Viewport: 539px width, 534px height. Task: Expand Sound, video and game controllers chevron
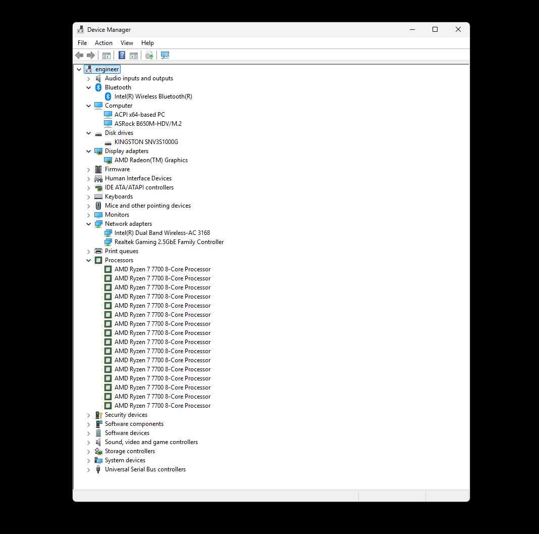89,443
